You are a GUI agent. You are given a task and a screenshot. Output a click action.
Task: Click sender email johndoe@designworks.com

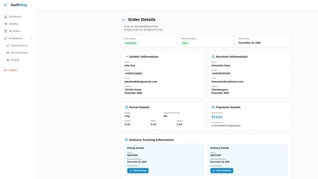click(x=141, y=82)
